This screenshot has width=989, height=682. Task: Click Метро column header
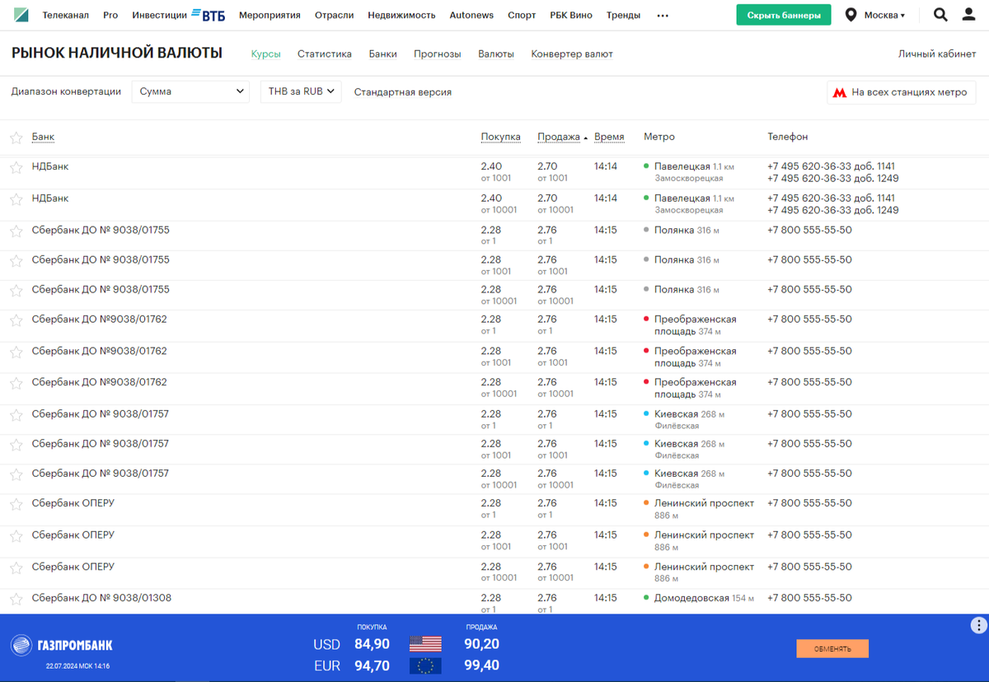pyautogui.click(x=659, y=137)
